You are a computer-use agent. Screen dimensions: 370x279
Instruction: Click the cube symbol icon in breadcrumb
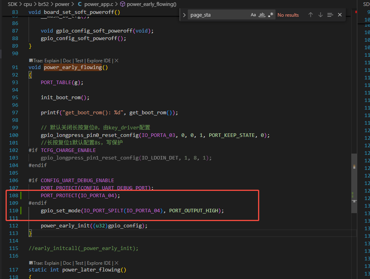pos(122,4)
